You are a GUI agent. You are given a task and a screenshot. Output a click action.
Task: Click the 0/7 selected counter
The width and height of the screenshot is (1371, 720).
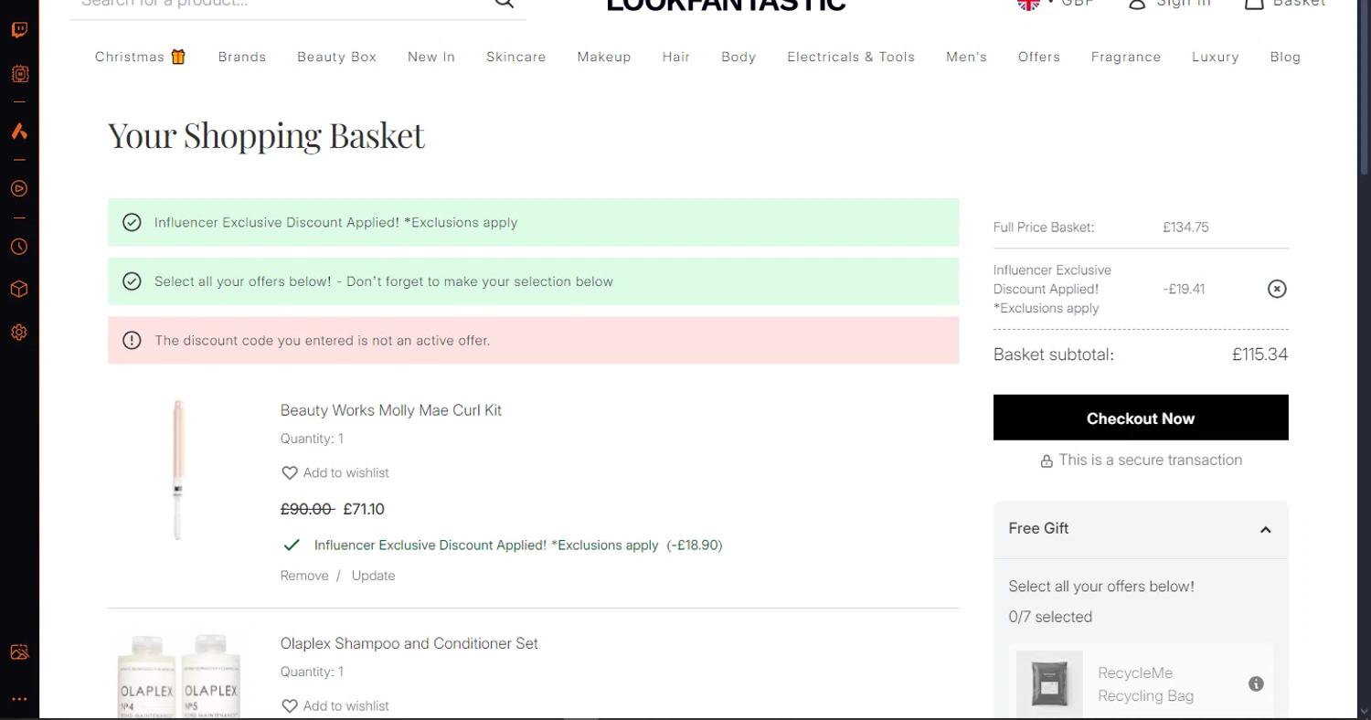tap(1050, 617)
